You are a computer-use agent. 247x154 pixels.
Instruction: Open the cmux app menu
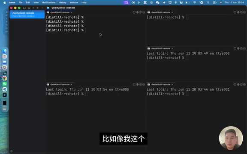tap(12, 3)
